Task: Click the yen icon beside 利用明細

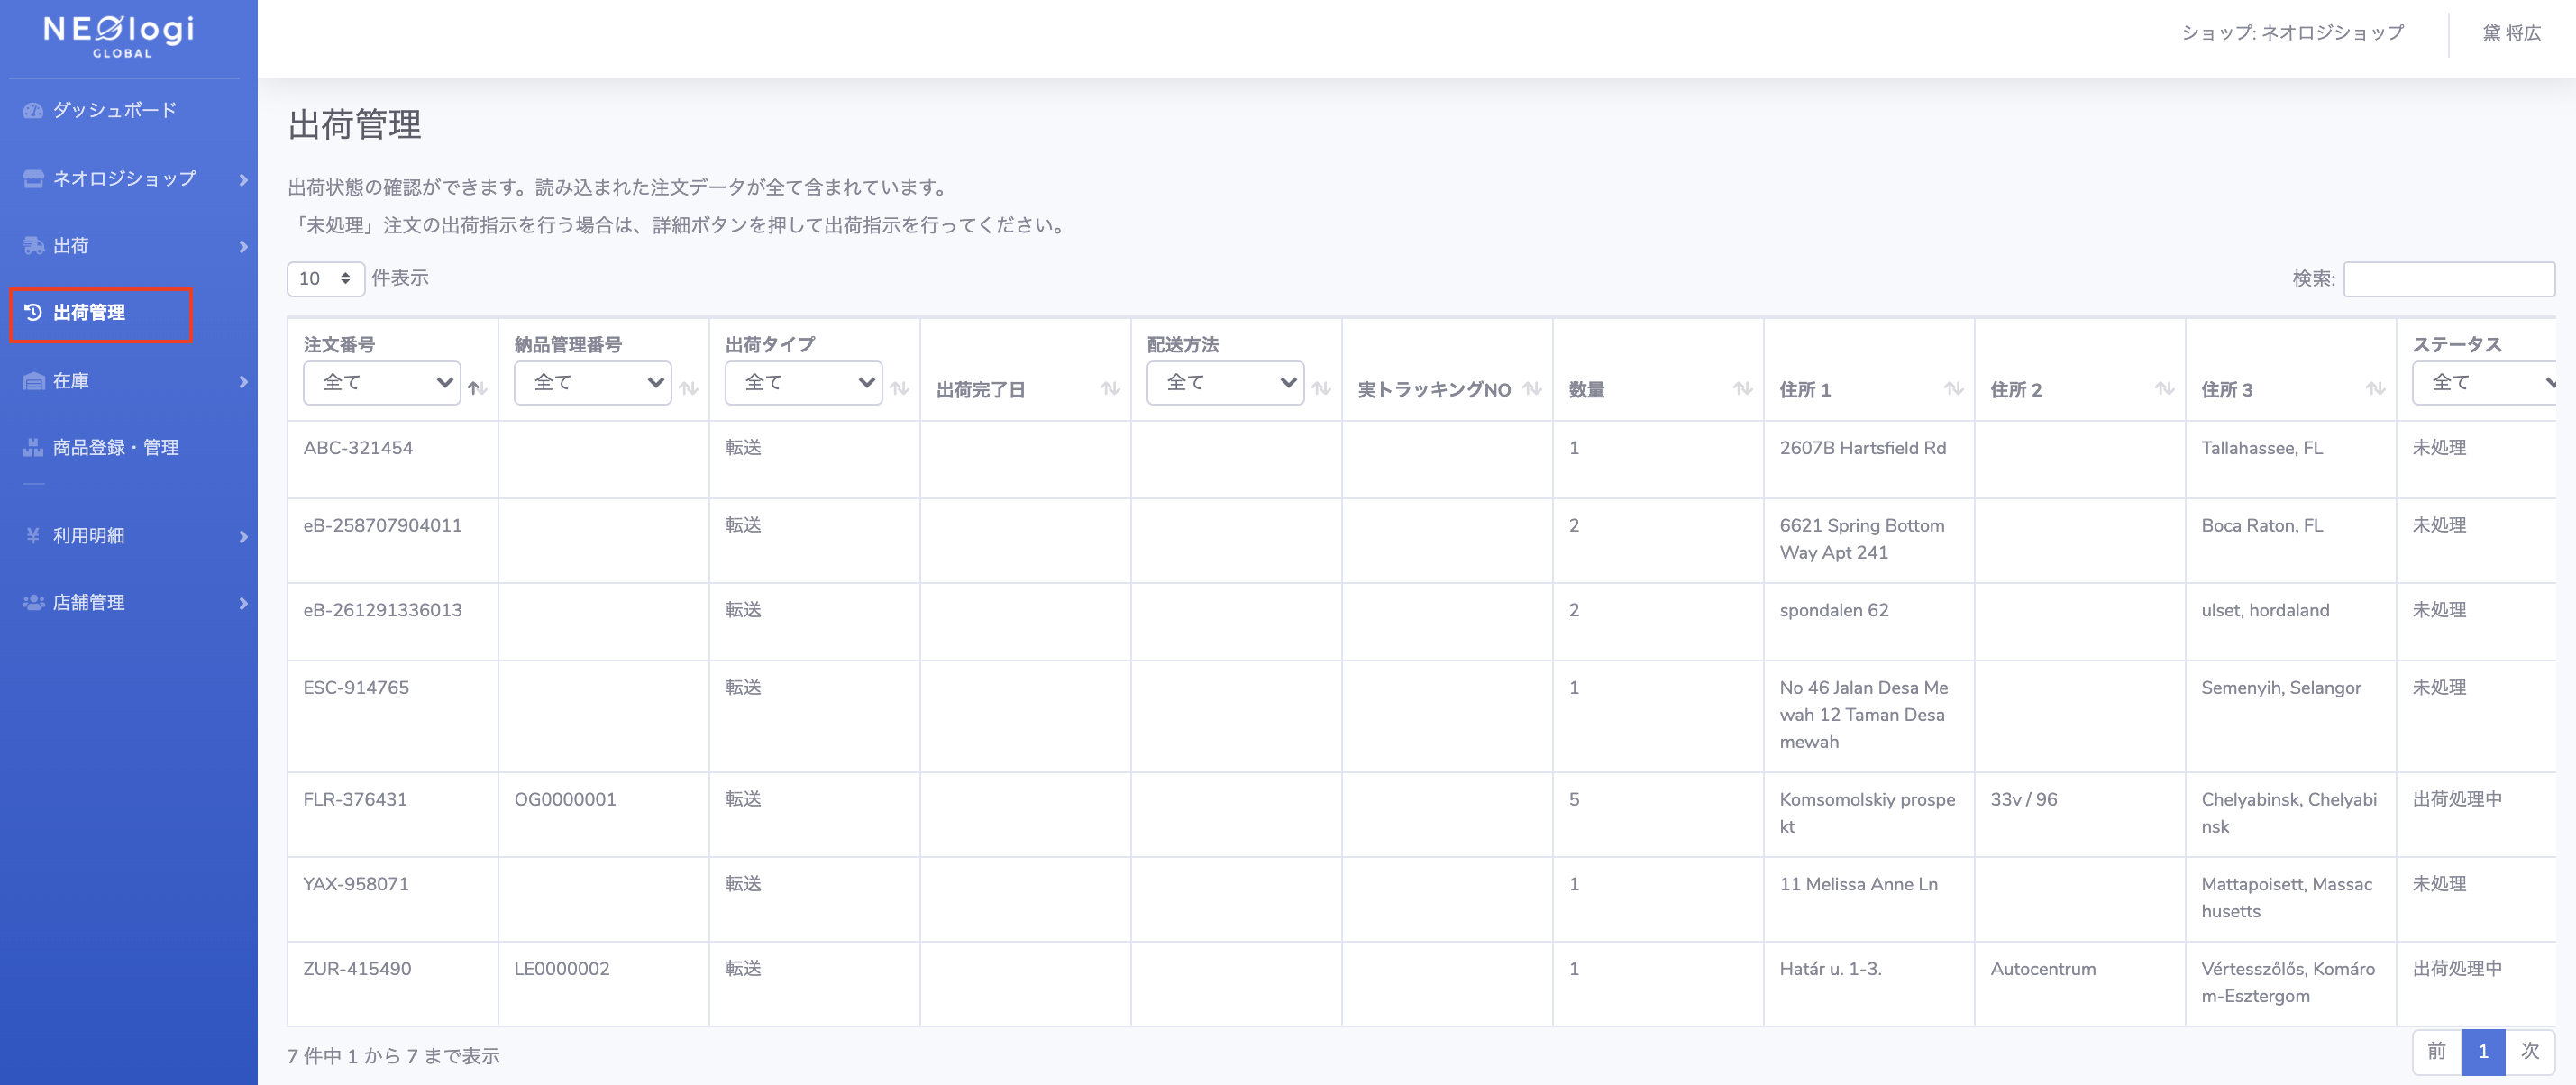Action: pyautogui.click(x=33, y=536)
